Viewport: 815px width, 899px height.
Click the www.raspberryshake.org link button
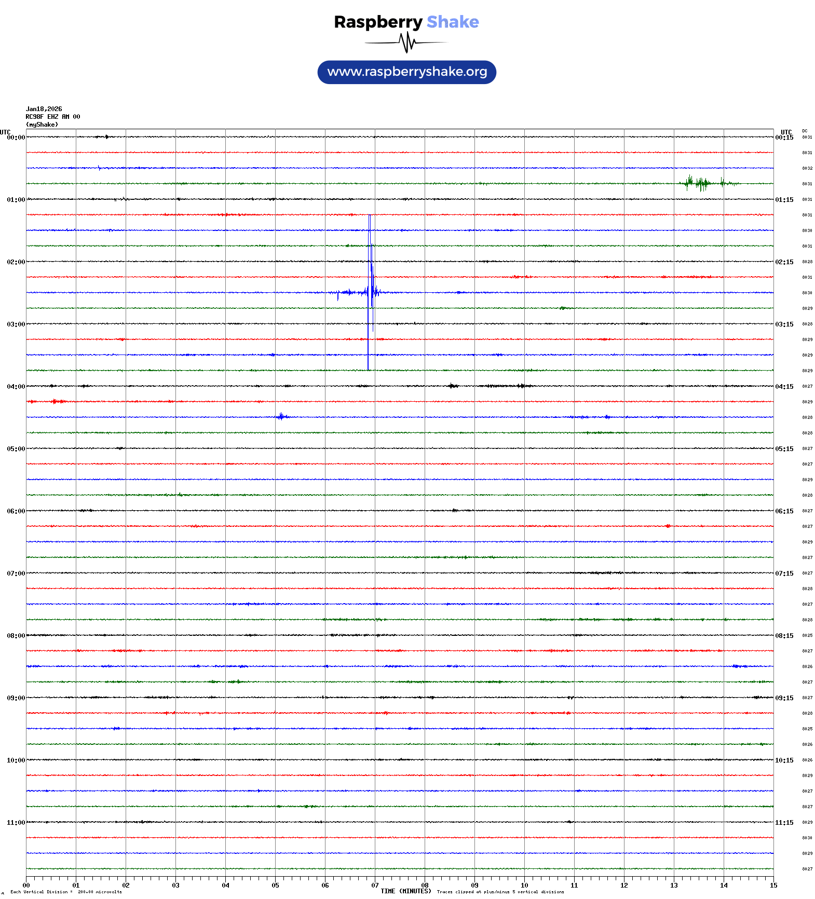coord(406,72)
